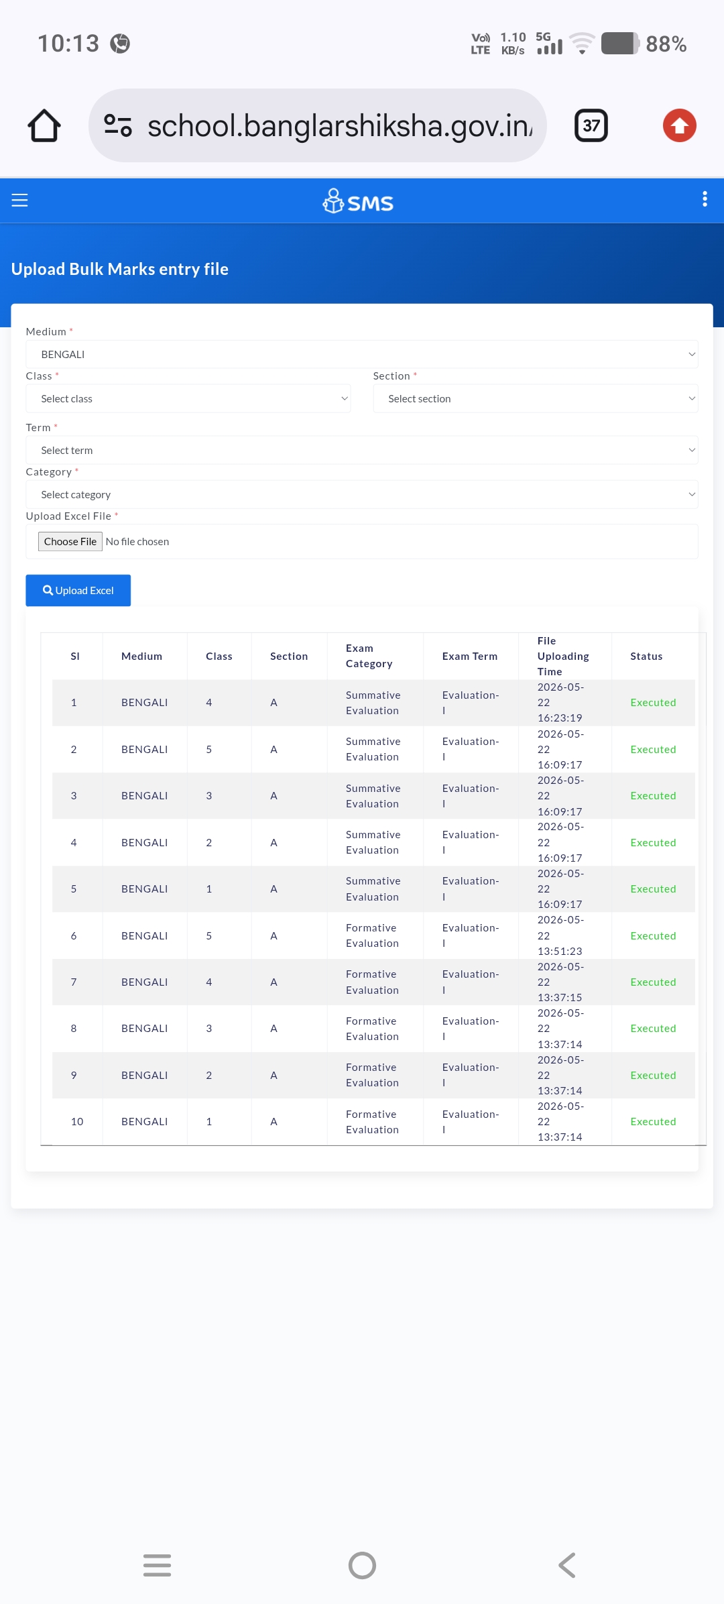The height and width of the screenshot is (1604, 724).
Task: Tap the red upload arrow browser icon
Action: coord(680,125)
